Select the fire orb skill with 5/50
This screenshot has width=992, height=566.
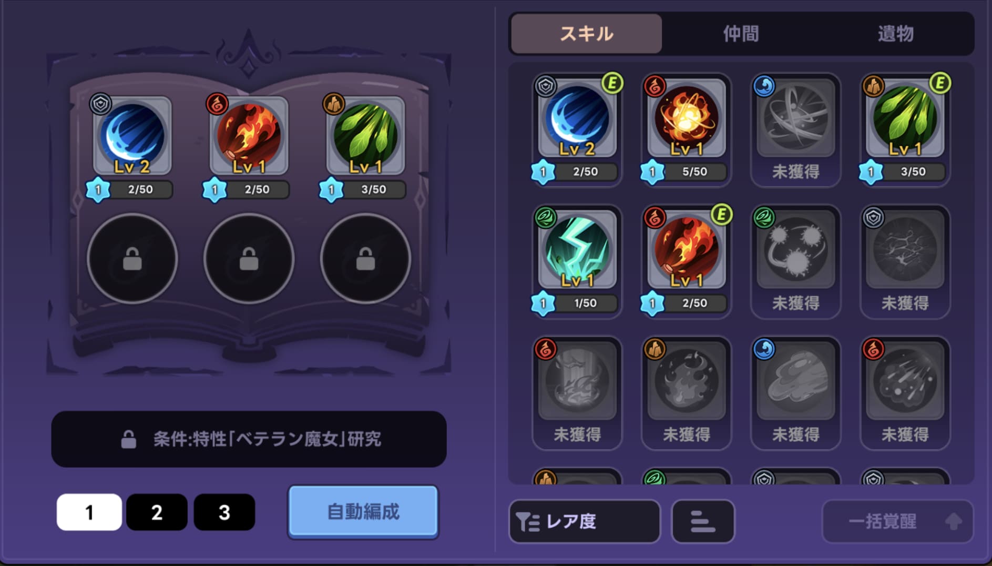coord(686,129)
